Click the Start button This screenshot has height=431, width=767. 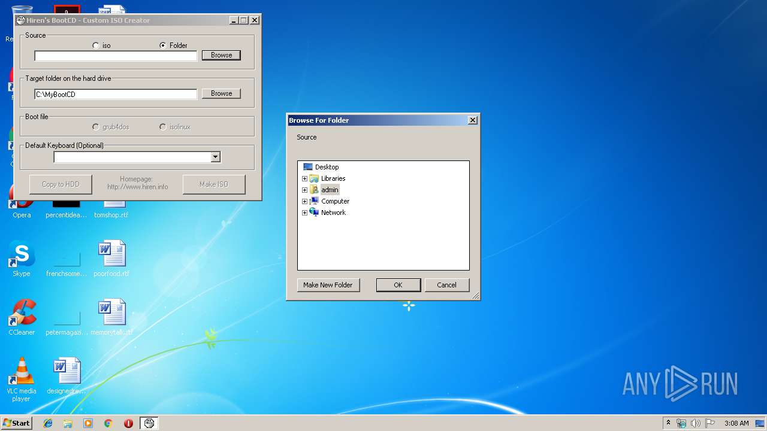(17, 423)
